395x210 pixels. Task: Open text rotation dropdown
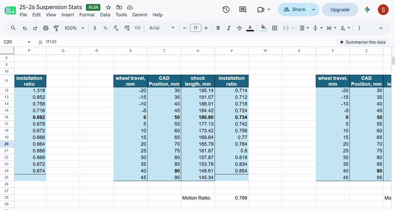345,28
